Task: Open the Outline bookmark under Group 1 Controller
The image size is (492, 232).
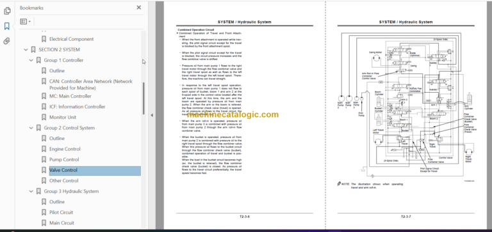Action: pyautogui.click(x=57, y=71)
